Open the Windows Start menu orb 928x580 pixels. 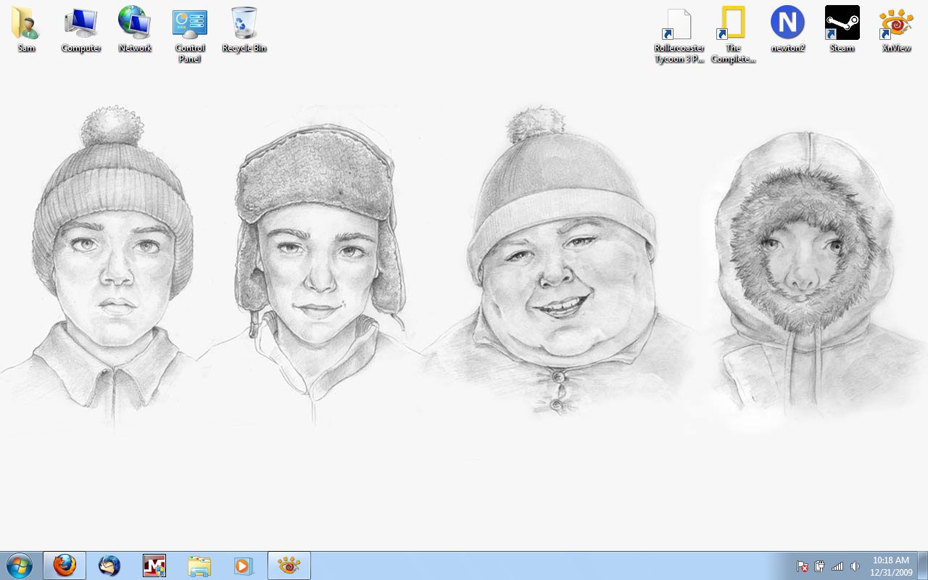[19, 565]
